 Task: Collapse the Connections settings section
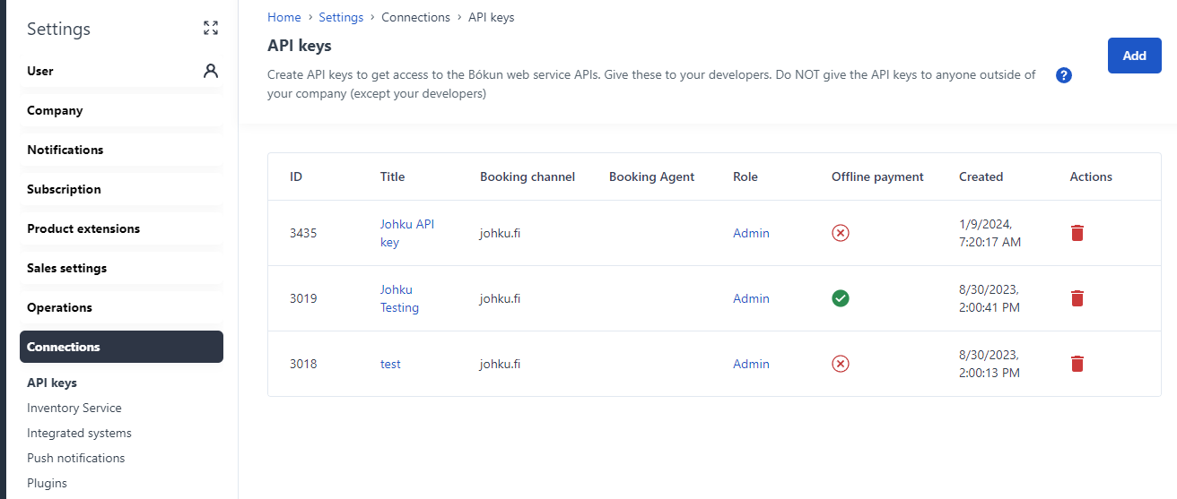[121, 347]
